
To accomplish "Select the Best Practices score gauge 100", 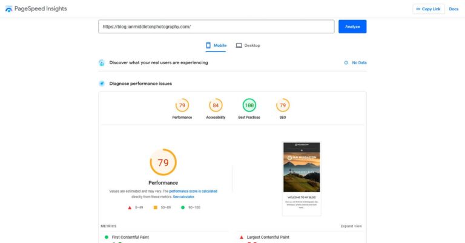I will (249, 105).
